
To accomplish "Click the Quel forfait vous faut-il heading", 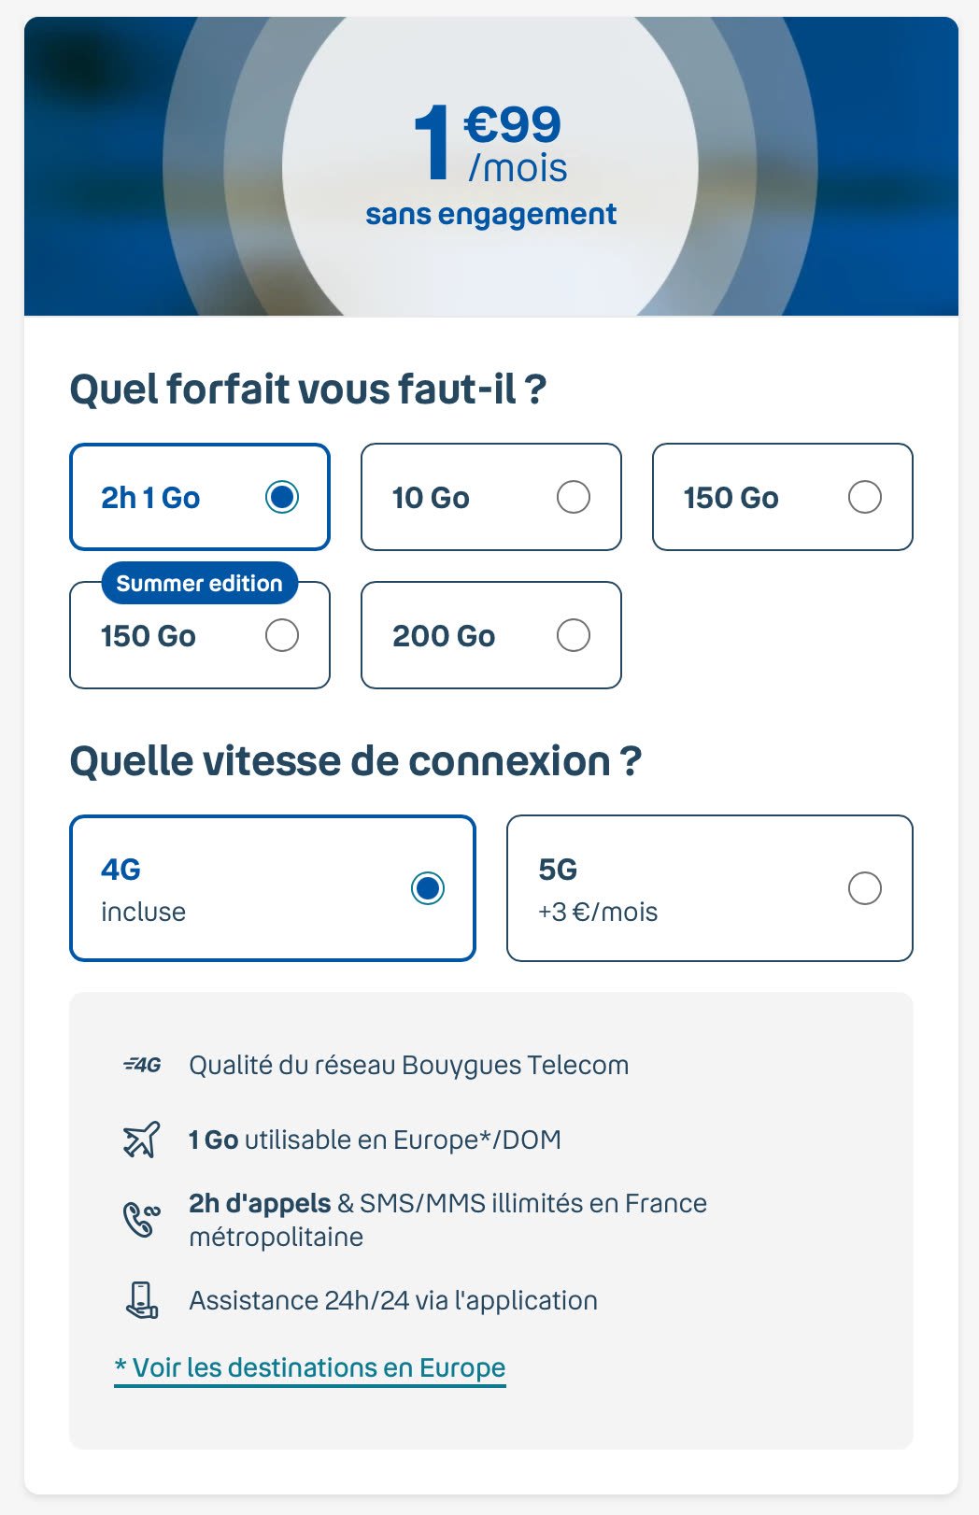I will 308,389.
